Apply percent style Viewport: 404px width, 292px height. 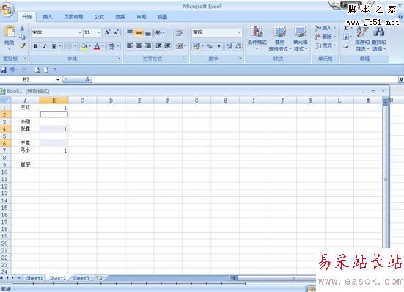(210, 46)
